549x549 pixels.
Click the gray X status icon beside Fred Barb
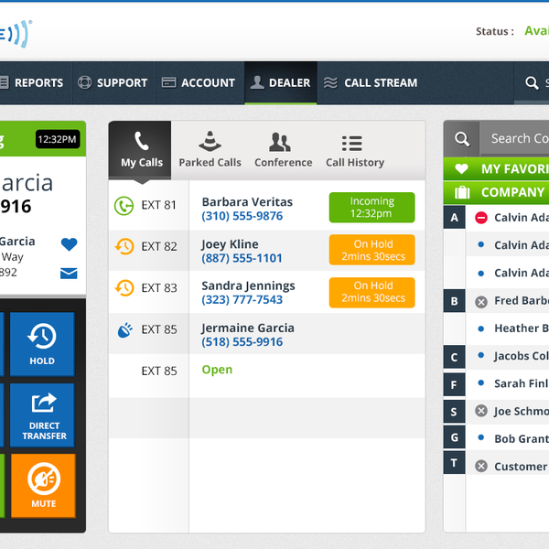(x=481, y=301)
